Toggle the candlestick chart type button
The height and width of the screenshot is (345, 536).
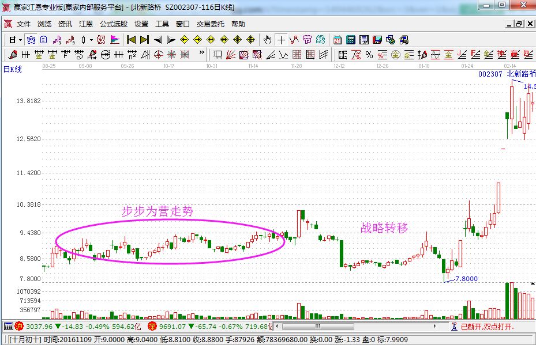(84, 40)
